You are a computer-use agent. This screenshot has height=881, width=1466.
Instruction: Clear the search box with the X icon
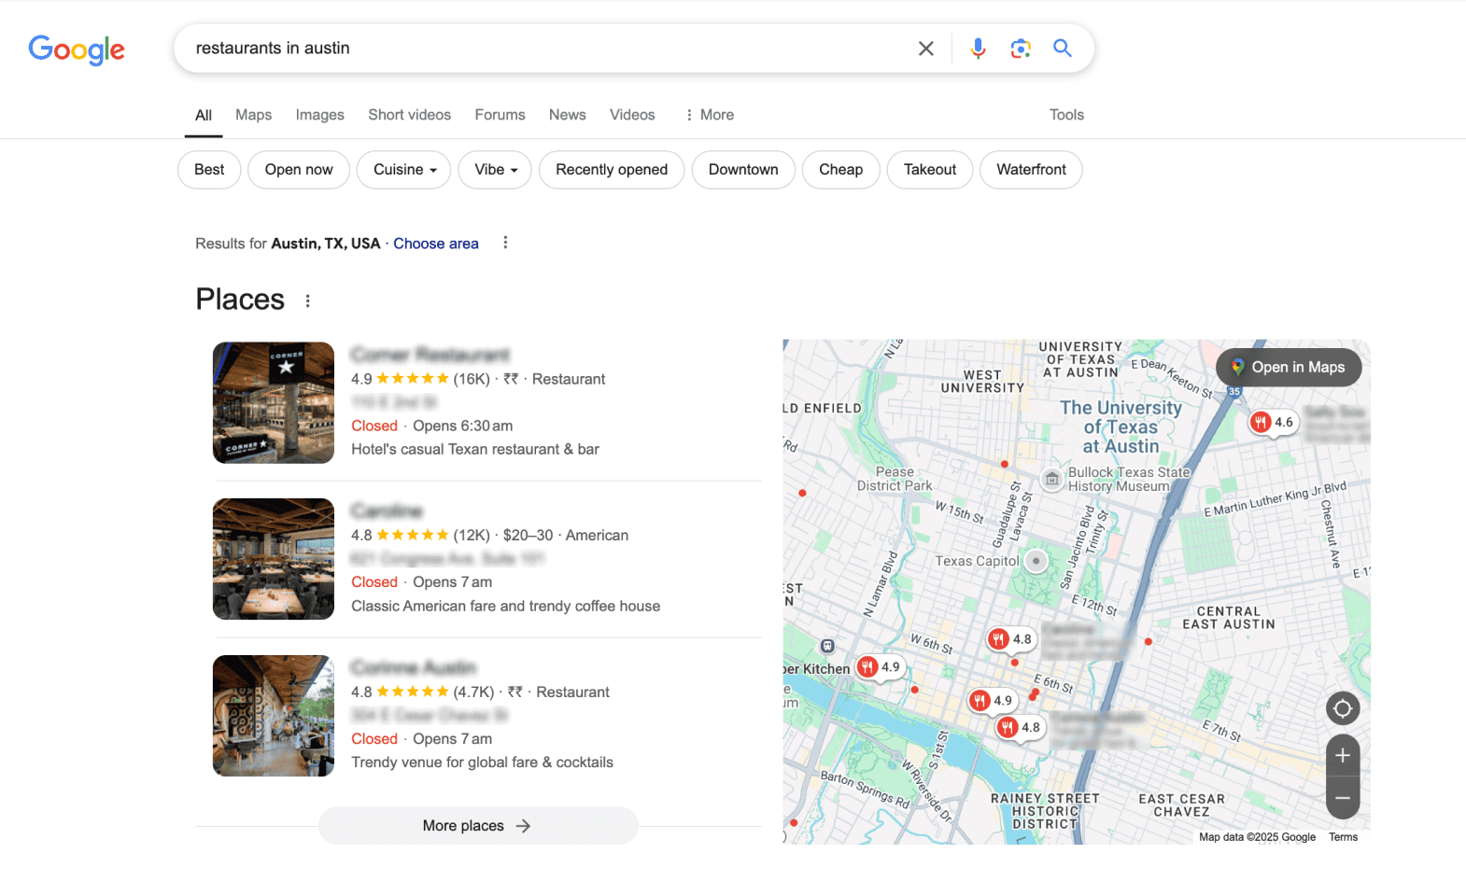925,49
